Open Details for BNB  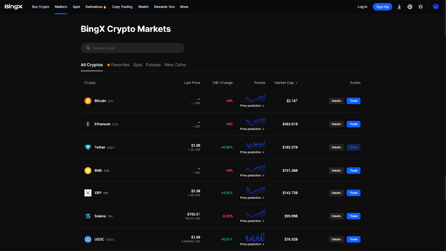coord(336,171)
